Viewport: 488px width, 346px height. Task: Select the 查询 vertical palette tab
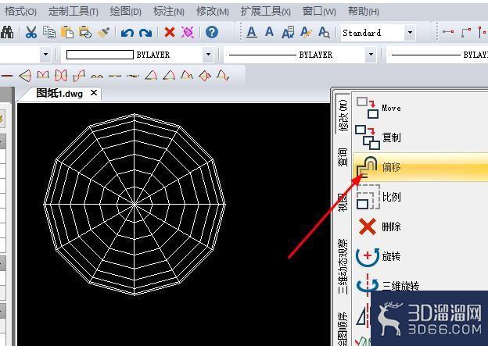point(343,157)
